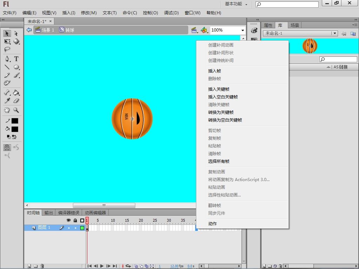Image resolution: width=359 pixels, height=269 pixels.
Task: Toggle visibility of all layers eye icon
Action: click(69, 220)
